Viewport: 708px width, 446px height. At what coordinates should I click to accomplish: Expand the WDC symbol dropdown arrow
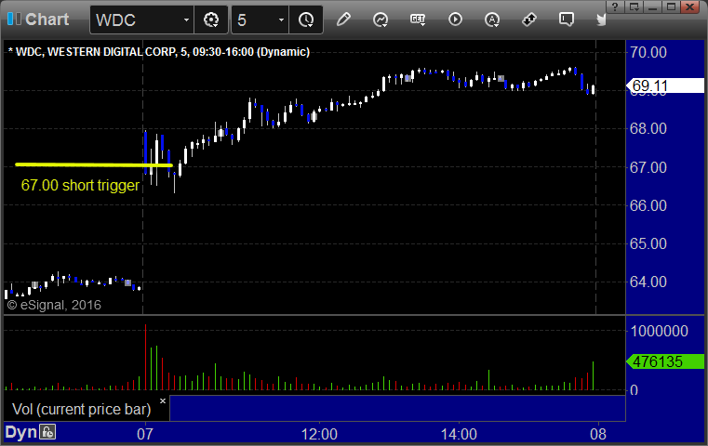coord(186,20)
